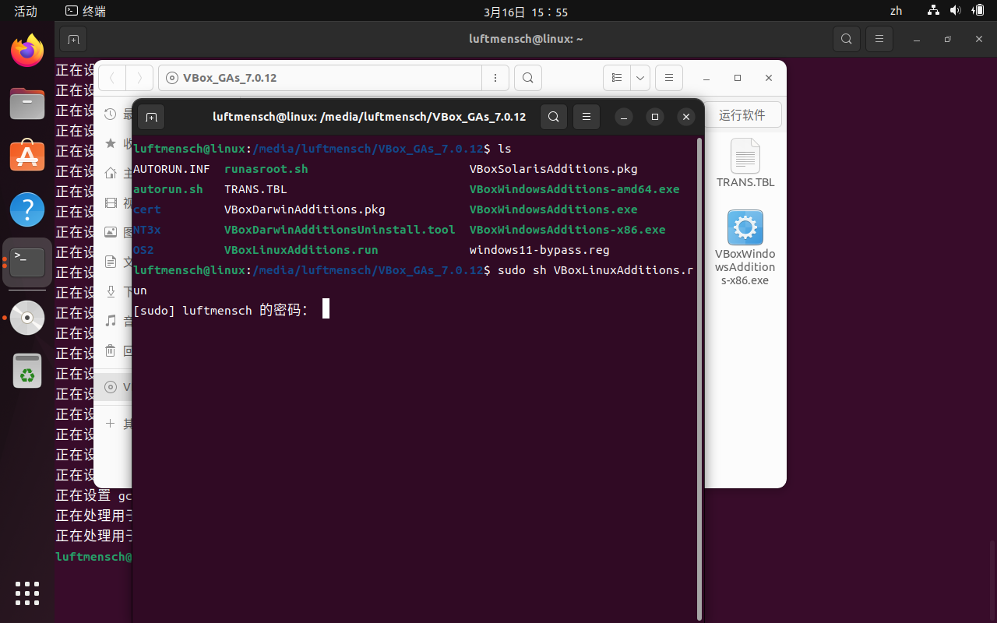Click AUTORUN.INF in the terminal listing

pos(171,169)
